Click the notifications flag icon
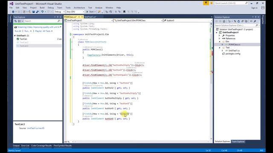Screen dimensions: 273x153 pos(206,3)
